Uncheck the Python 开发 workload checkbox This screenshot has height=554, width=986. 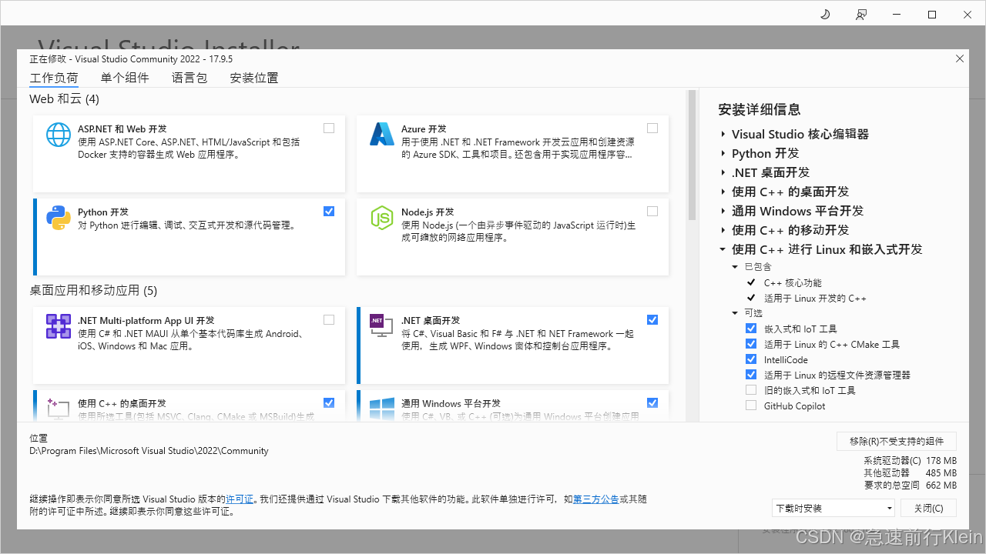tap(329, 211)
